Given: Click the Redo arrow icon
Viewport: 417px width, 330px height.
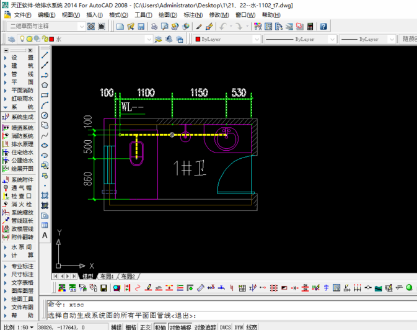Looking at the screenshot, I should tap(239, 27).
